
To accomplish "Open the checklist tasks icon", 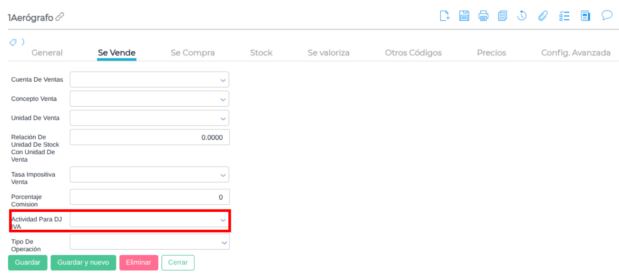I will coord(564,16).
